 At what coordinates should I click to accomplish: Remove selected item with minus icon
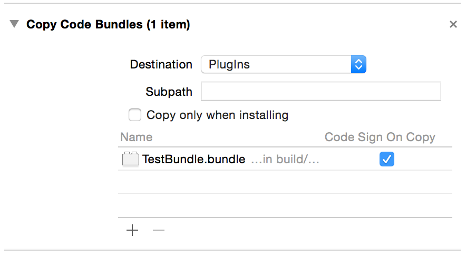tap(158, 230)
